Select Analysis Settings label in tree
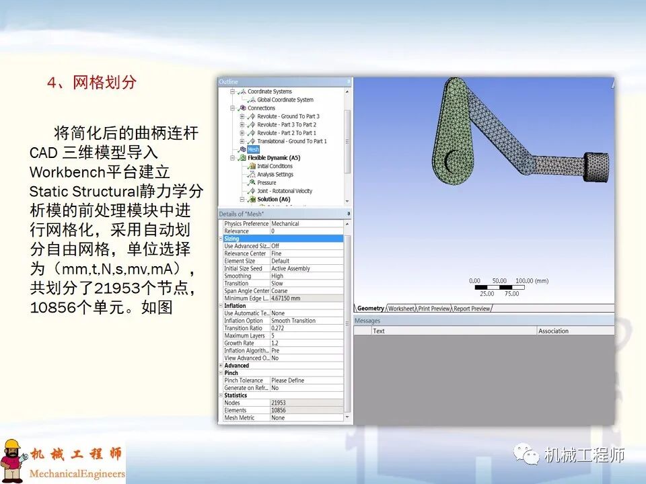This screenshot has height=484, width=646. (x=275, y=175)
